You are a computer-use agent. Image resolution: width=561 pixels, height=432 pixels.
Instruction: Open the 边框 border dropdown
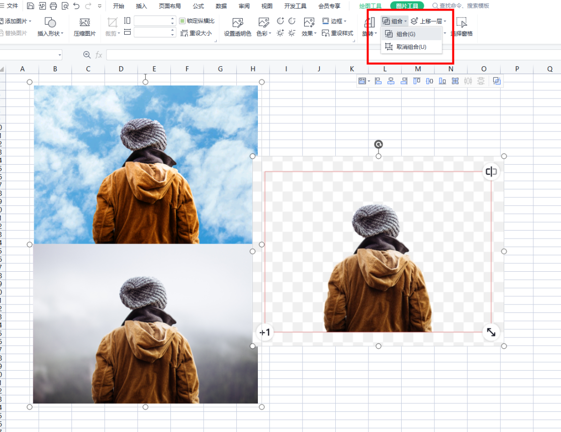[334, 21]
